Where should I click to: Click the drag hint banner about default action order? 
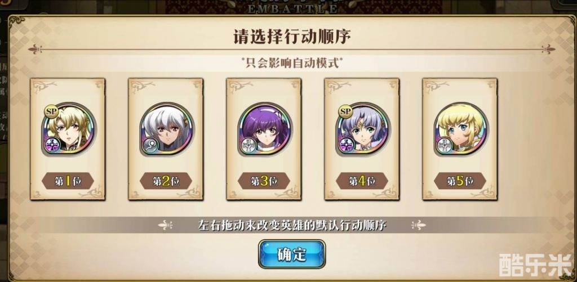292,225
